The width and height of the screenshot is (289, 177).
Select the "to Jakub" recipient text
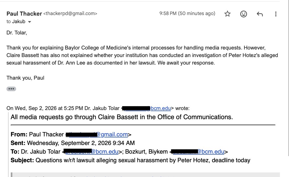16,22
